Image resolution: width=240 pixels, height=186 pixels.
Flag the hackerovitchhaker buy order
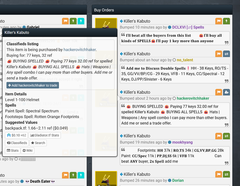pyautogui.click(x=219, y=92)
